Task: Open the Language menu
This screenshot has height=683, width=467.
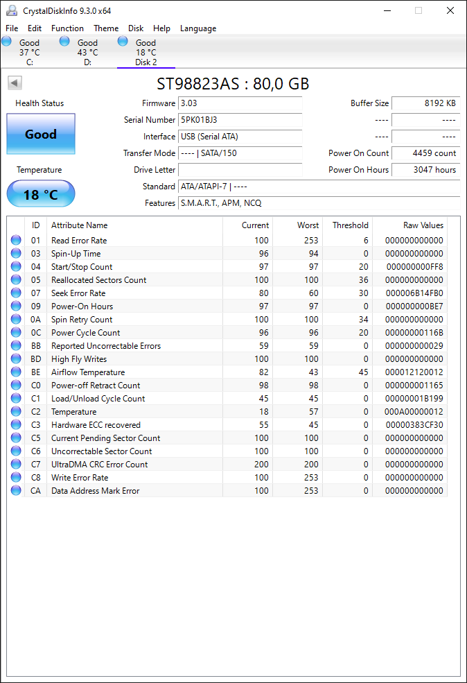Action: pyautogui.click(x=198, y=28)
